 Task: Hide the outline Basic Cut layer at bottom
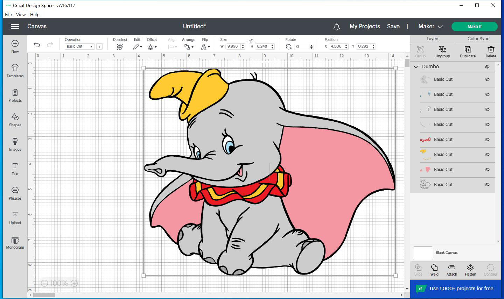[487, 185]
